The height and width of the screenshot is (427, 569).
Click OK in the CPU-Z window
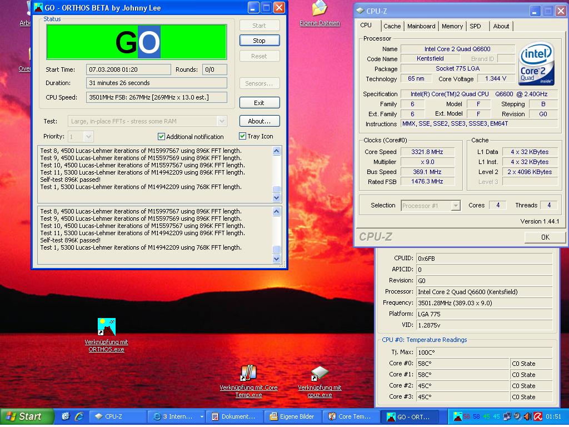pyautogui.click(x=545, y=237)
